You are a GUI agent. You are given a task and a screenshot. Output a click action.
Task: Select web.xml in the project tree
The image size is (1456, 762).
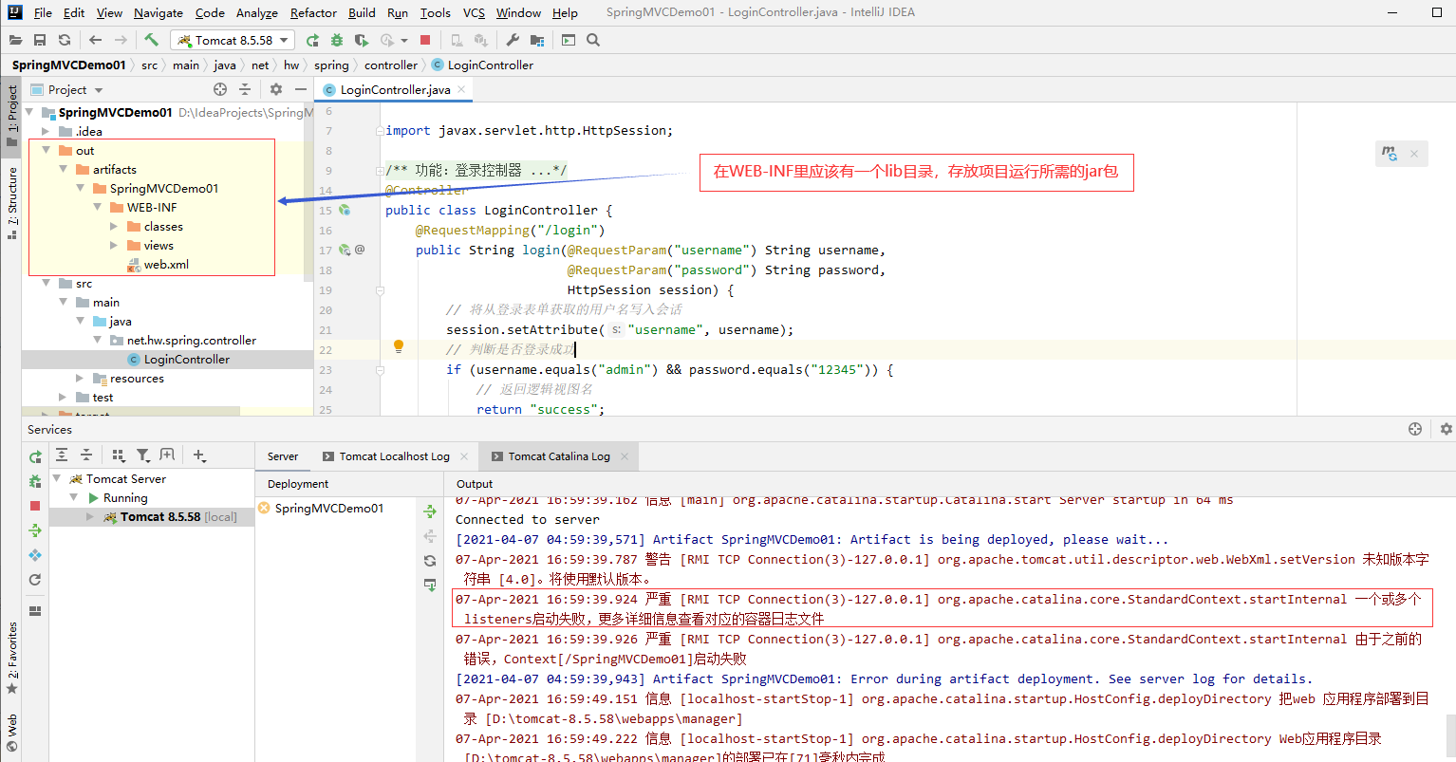point(166,265)
